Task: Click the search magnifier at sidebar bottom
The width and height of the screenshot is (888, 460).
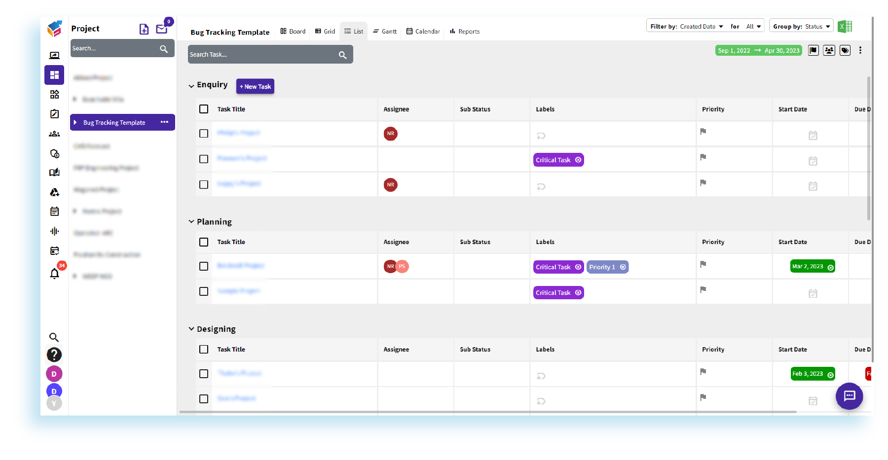Action: (54, 337)
